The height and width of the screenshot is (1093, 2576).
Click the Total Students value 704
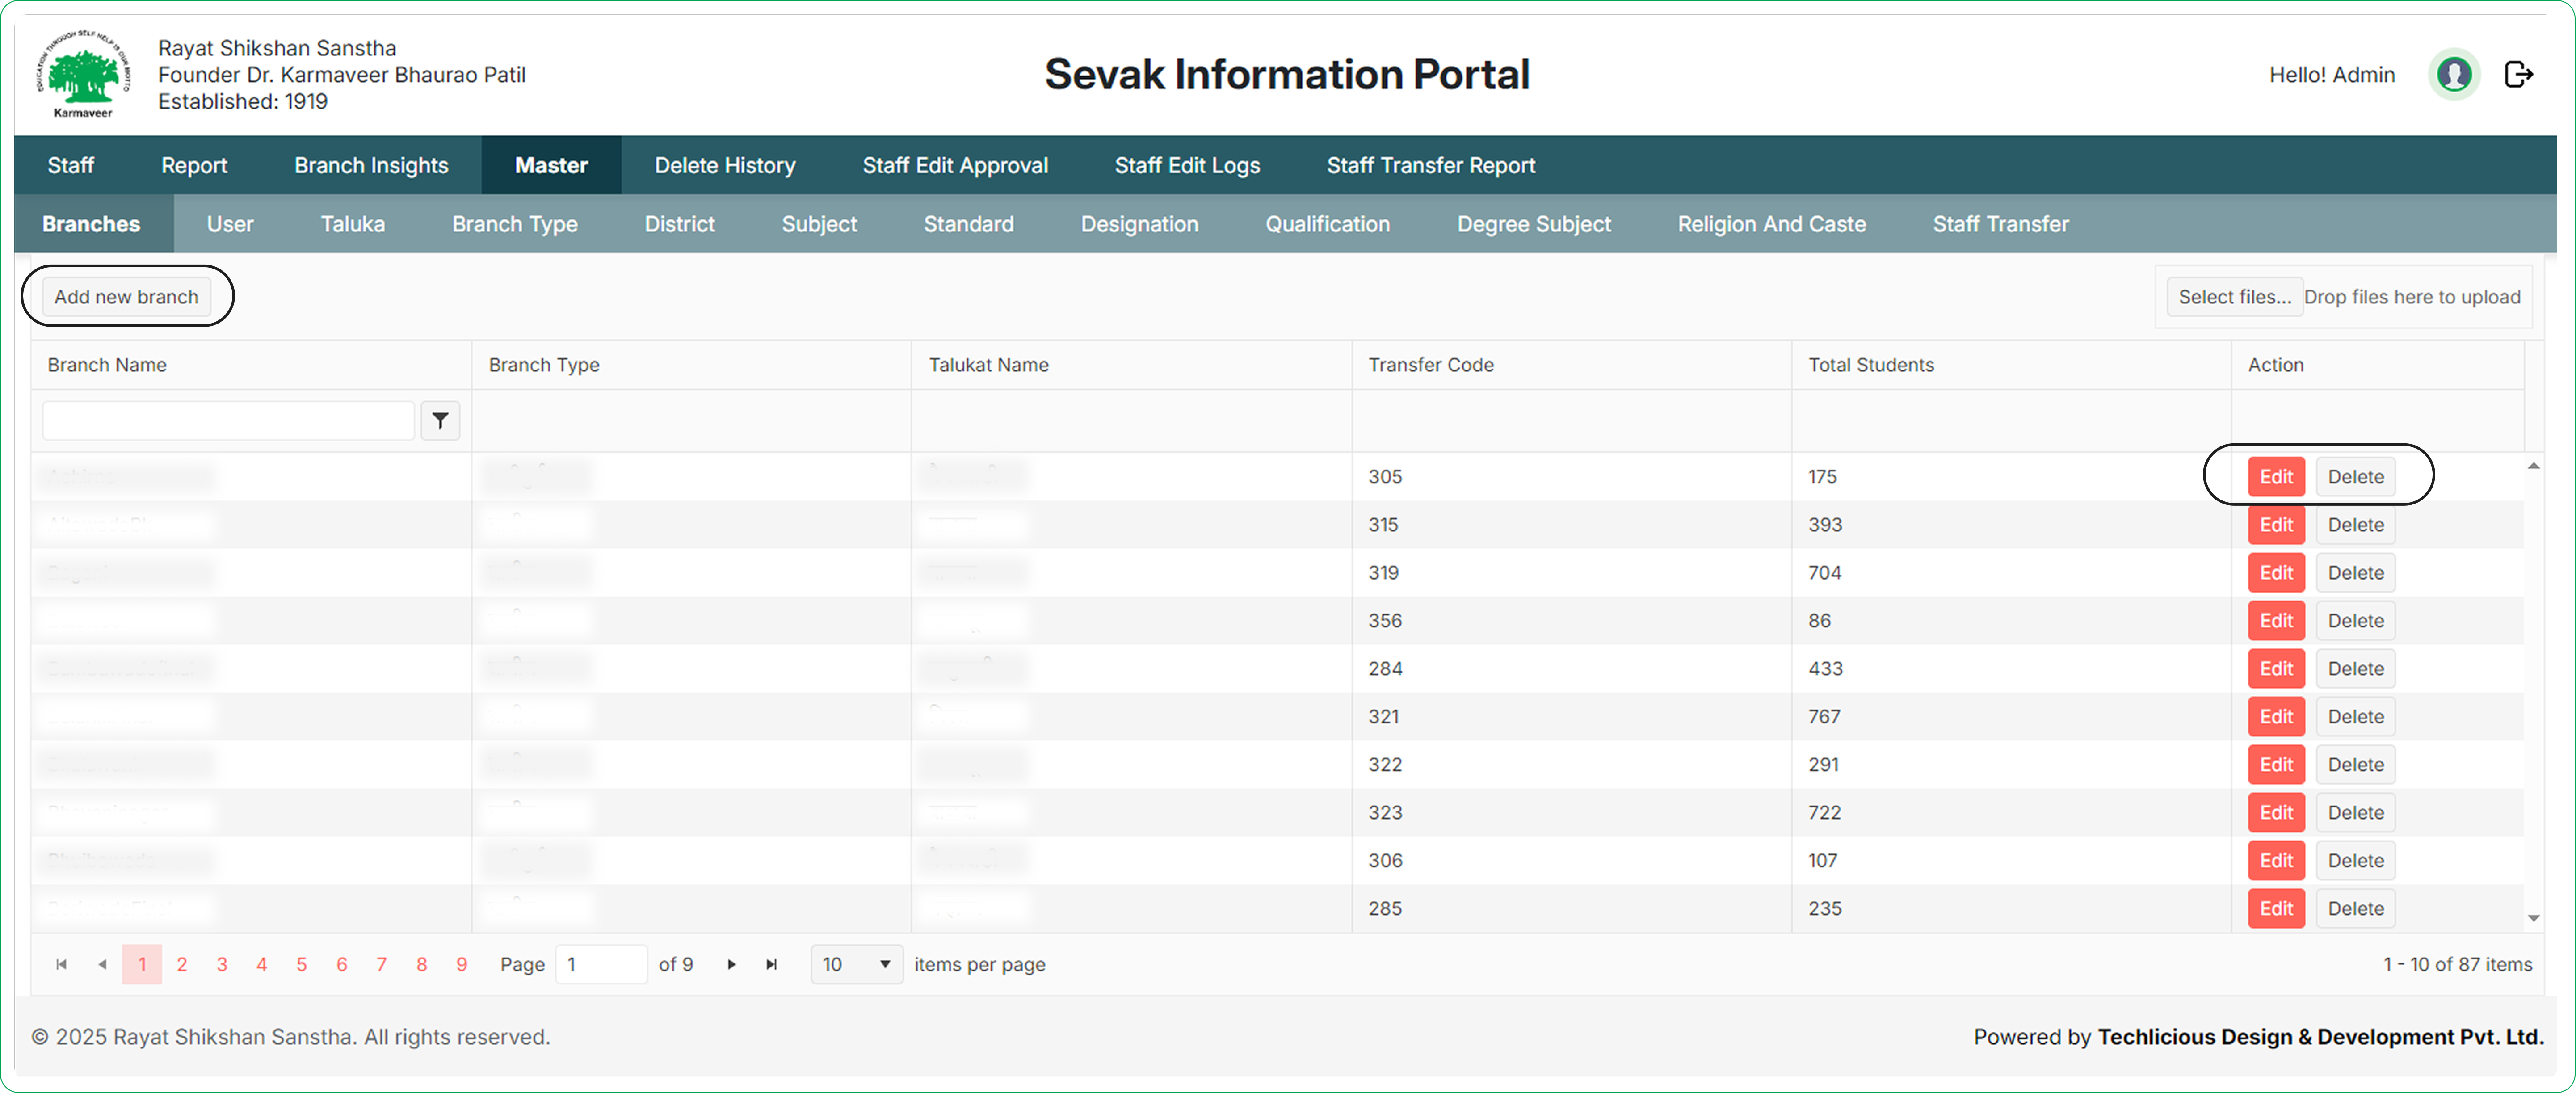pyautogui.click(x=1824, y=573)
